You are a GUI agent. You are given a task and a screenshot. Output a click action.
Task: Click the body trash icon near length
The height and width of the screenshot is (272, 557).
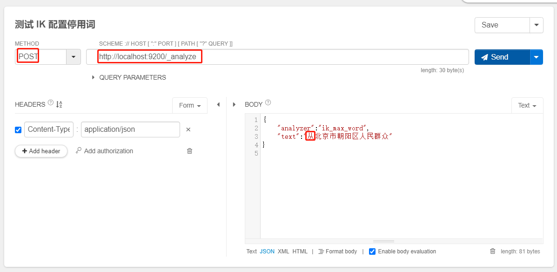click(x=493, y=252)
